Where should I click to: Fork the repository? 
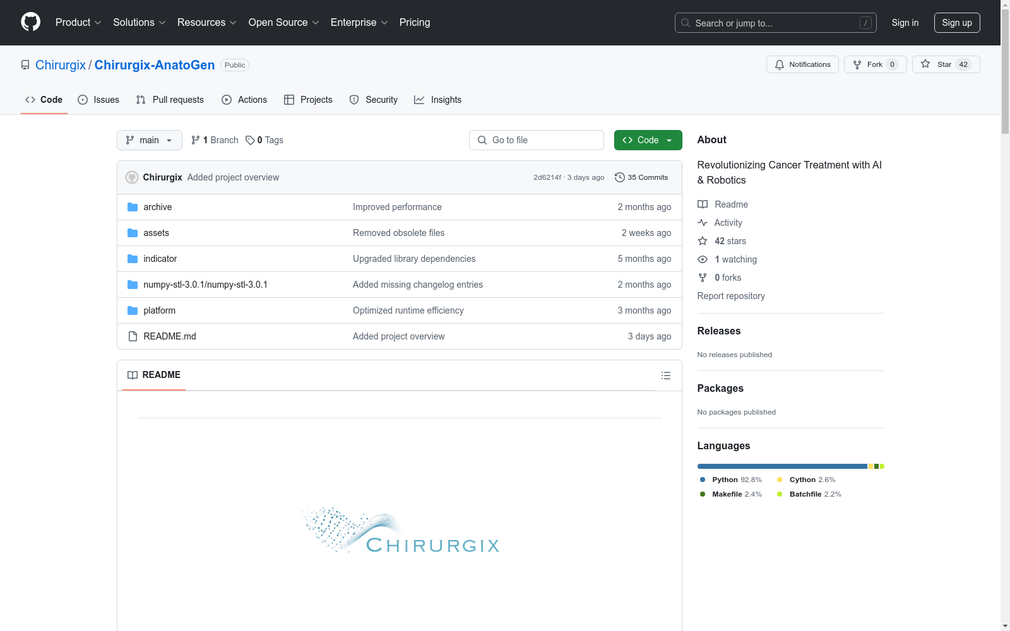[x=875, y=64]
